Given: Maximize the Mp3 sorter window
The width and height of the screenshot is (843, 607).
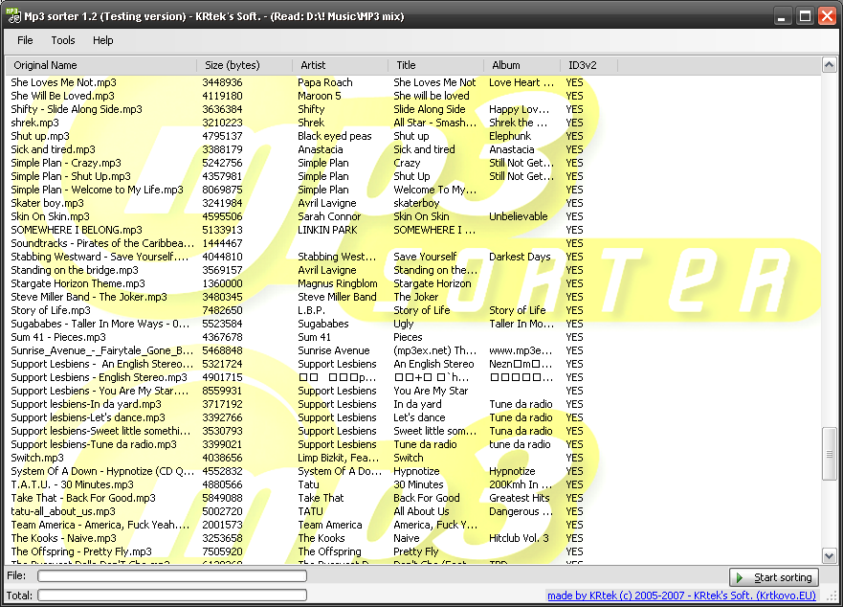Looking at the screenshot, I should pos(805,16).
